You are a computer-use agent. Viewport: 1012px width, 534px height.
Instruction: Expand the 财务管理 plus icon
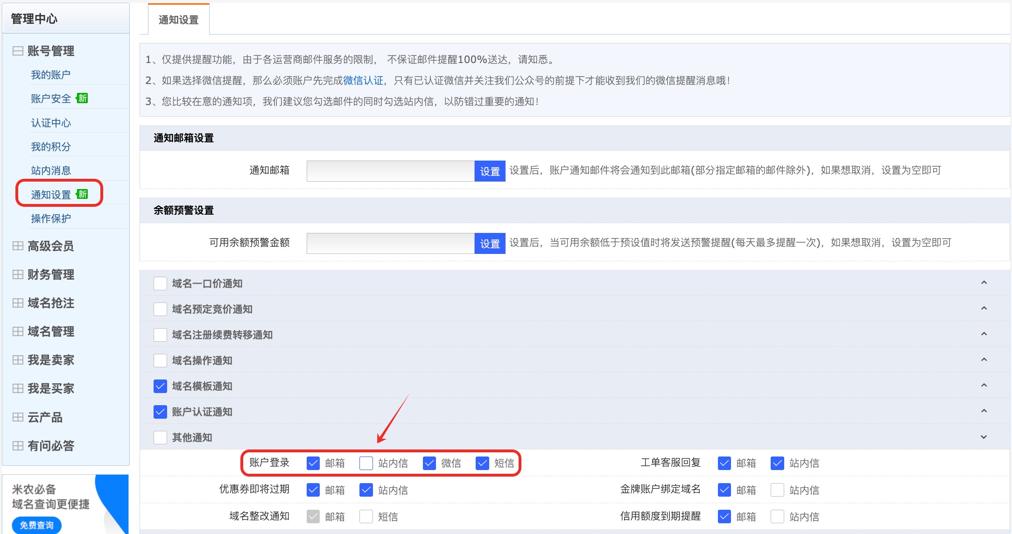[18, 274]
